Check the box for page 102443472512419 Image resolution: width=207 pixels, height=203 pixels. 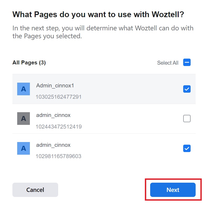pyautogui.click(x=187, y=119)
